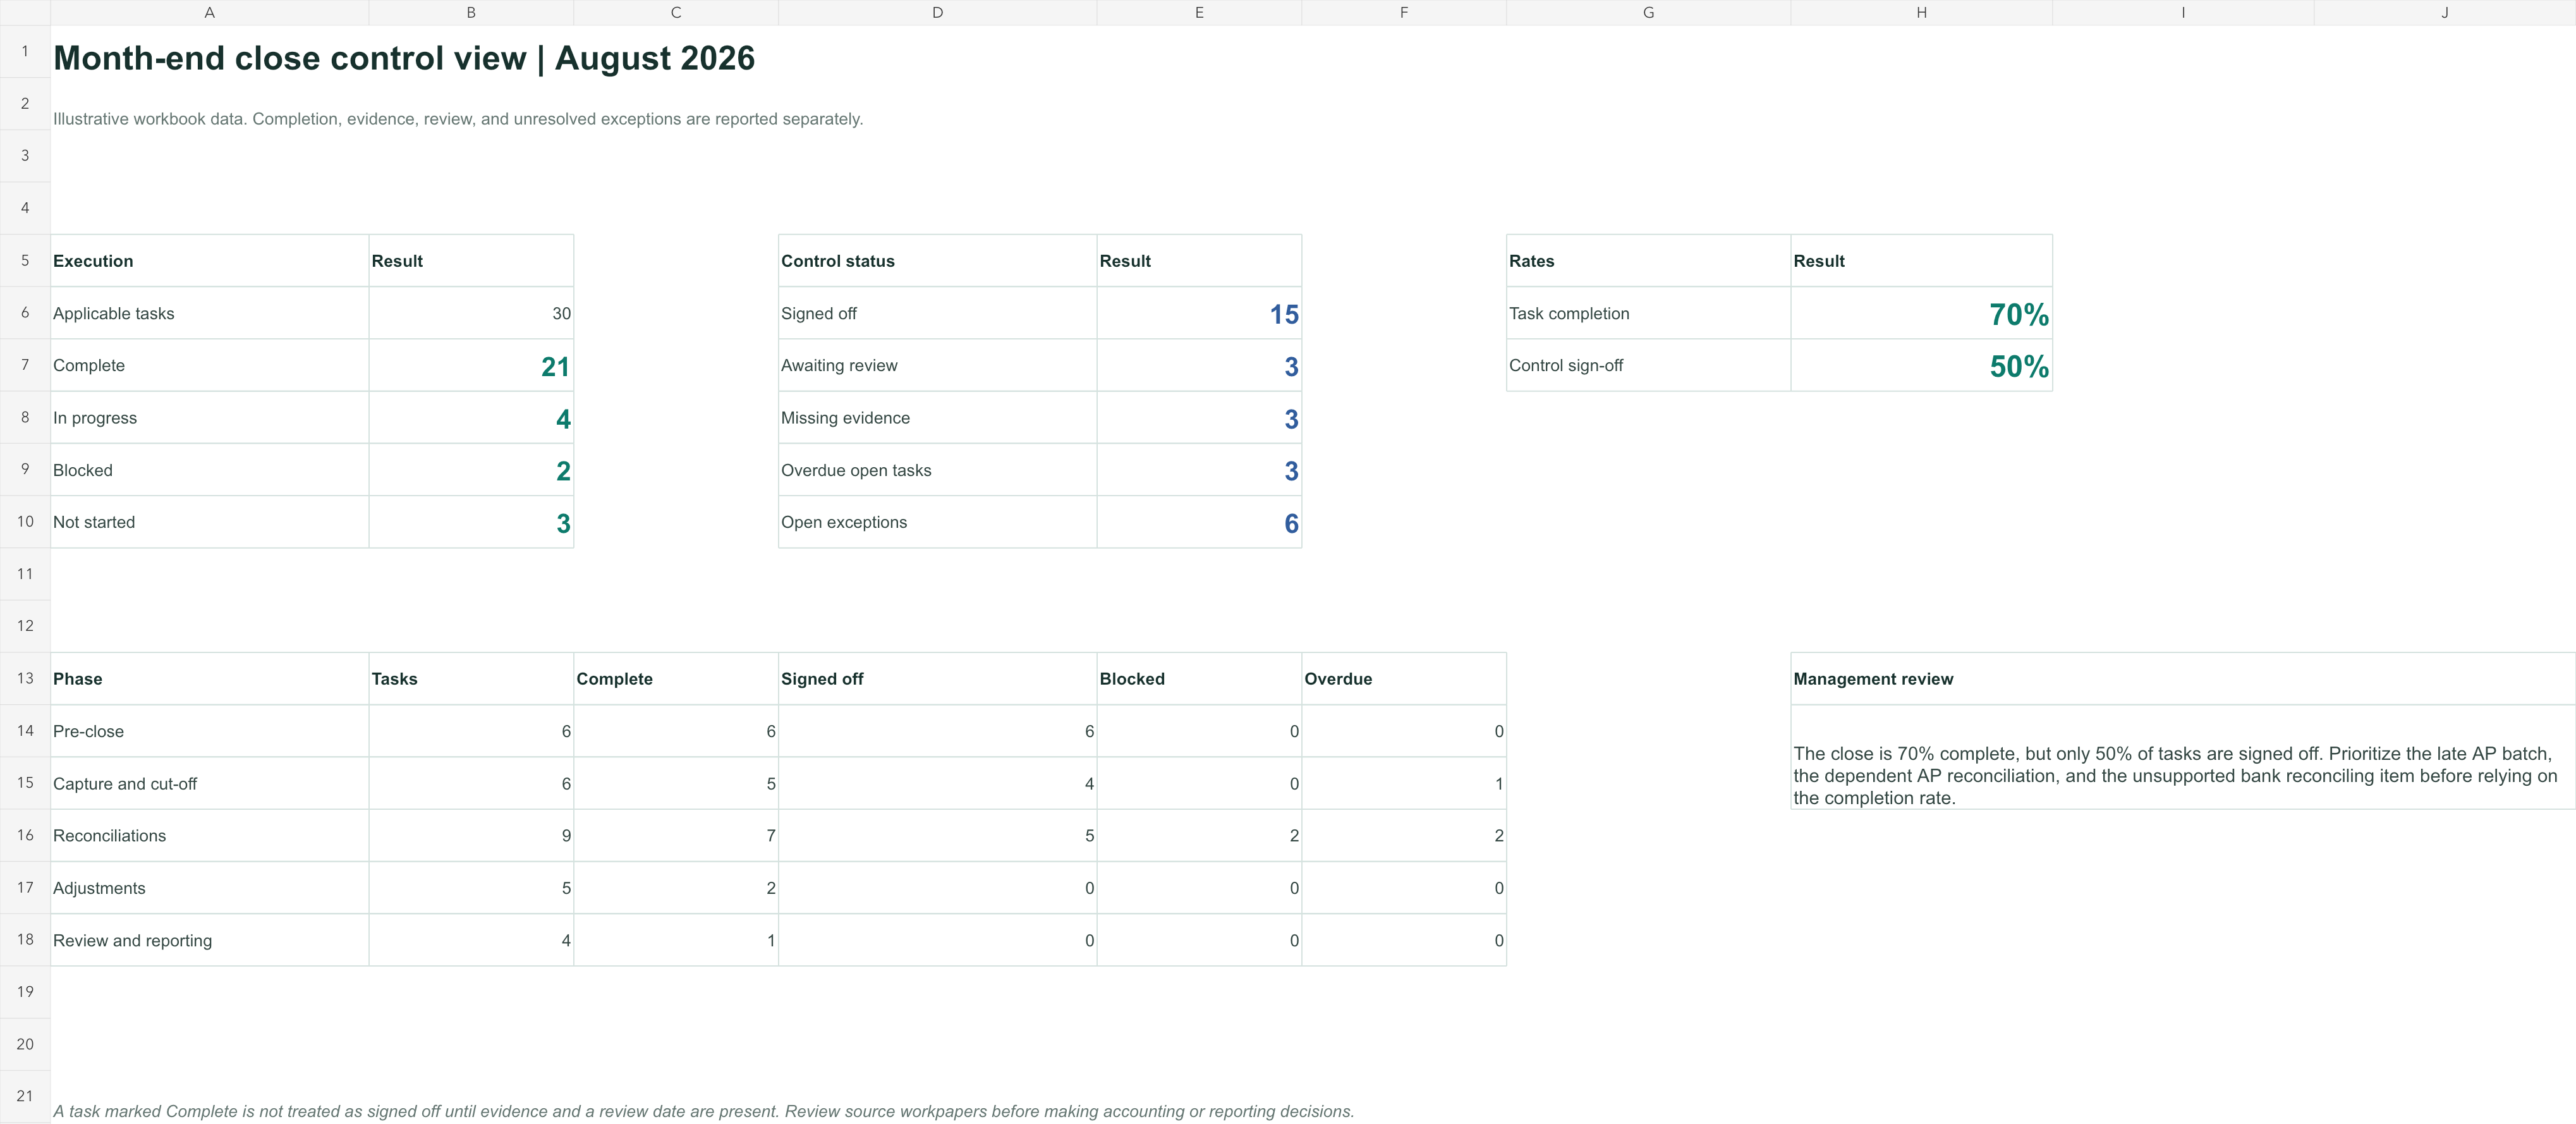Select column header H
2576x1124 pixels.
point(1921,12)
